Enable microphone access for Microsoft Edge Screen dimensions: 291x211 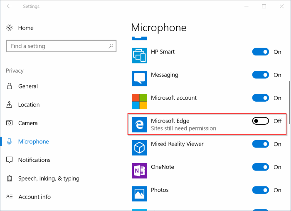point(260,121)
